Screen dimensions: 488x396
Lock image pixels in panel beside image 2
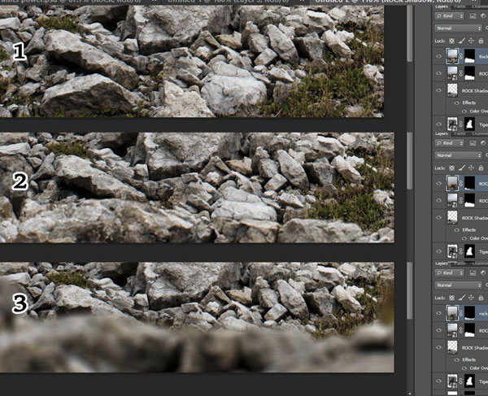(x=462, y=168)
